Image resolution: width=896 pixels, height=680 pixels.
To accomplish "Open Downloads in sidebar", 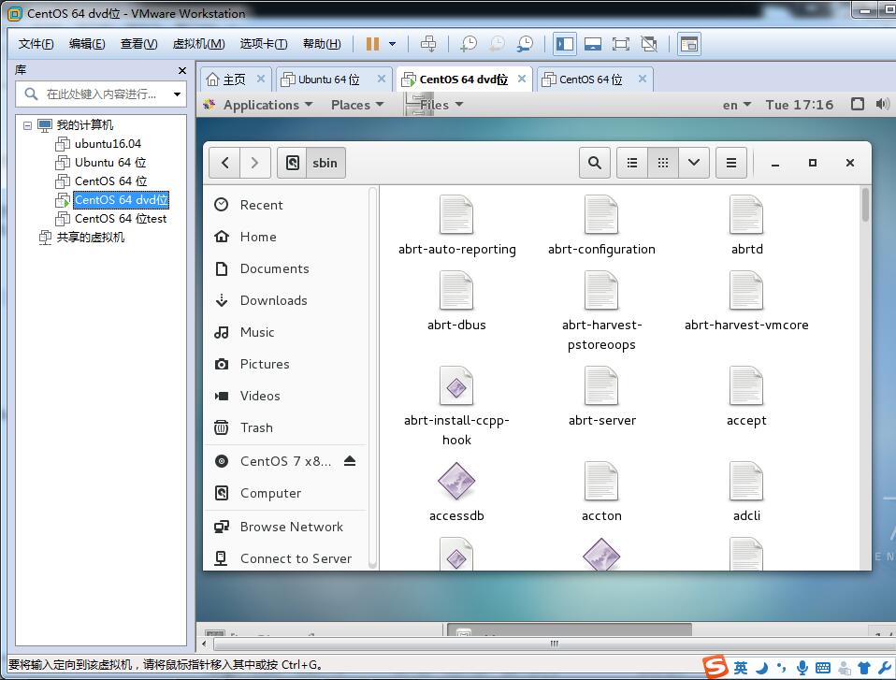I will 287,300.
